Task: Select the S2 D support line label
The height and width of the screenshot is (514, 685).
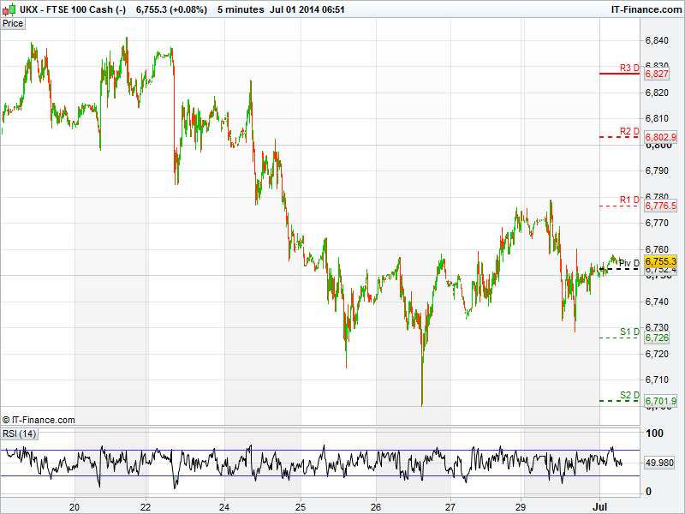Action: click(x=630, y=395)
